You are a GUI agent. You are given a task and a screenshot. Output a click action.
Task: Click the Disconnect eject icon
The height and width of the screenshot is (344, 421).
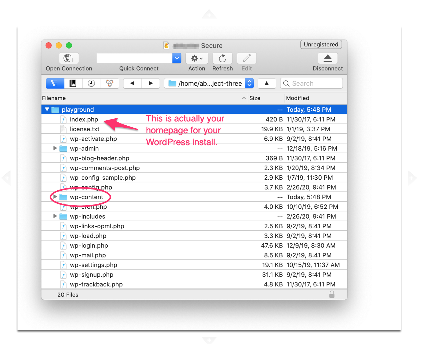point(327,58)
